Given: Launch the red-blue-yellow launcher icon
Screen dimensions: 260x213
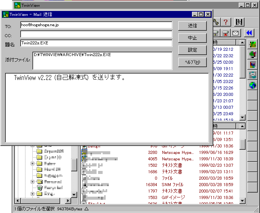Looking at the screenshot, I should pos(252,64).
